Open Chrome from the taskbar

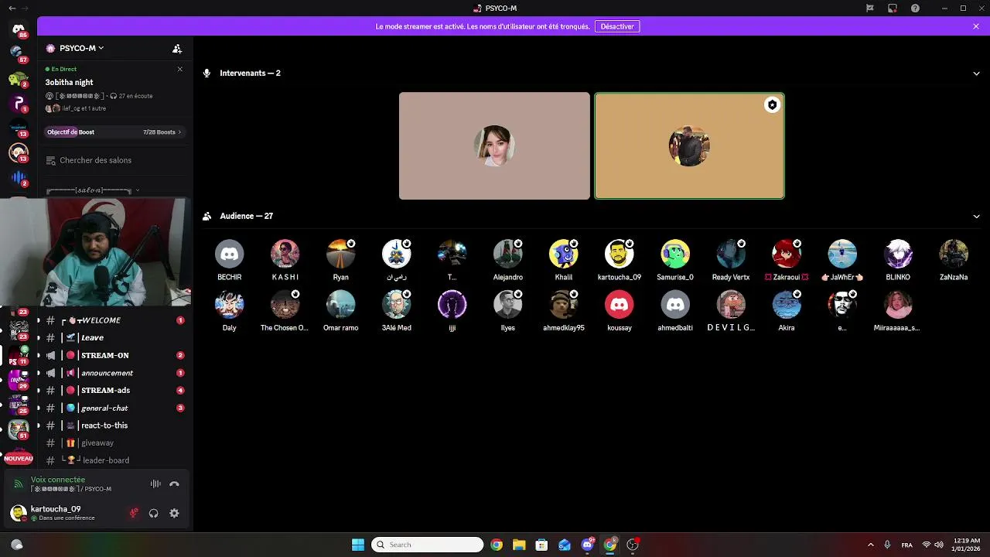(497, 545)
